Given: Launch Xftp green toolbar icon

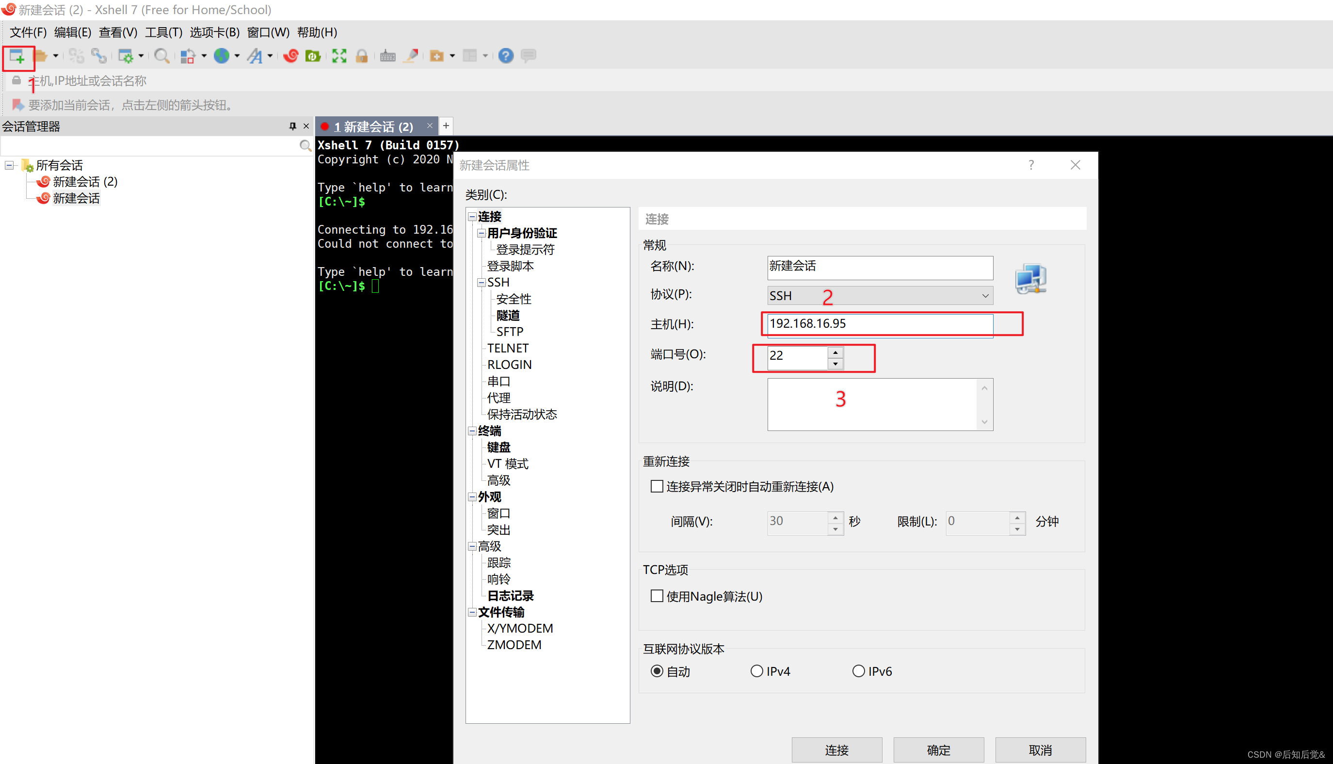Looking at the screenshot, I should pos(313,56).
